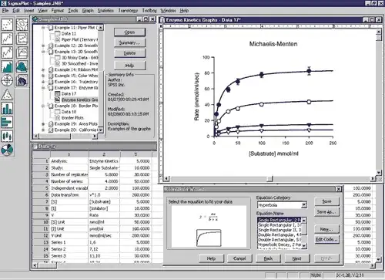Screen dimensions: 385x280
Task: Expand Example 14 Ribbon Plot tree node
Action: pos(43,69)
